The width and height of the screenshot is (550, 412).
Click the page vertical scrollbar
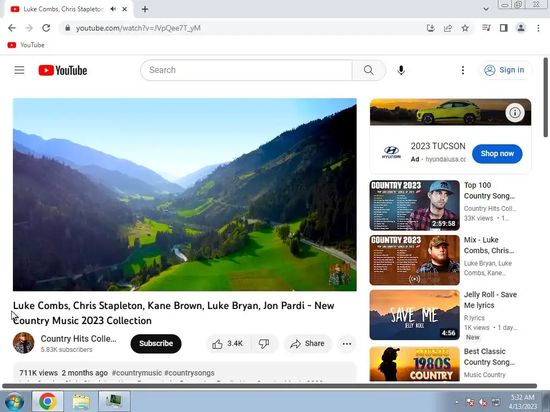pyautogui.click(x=546, y=98)
